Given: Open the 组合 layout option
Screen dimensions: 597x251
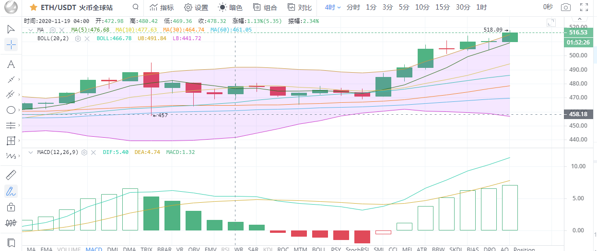Looking at the screenshot, I should pyautogui.click(x=265, y=7).
